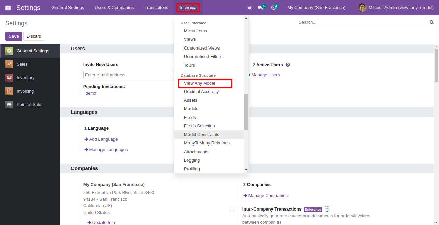Screen dimensions: 439x225
Task: Click the dropdown menu scroll down arrow
Action: (246, 170)
